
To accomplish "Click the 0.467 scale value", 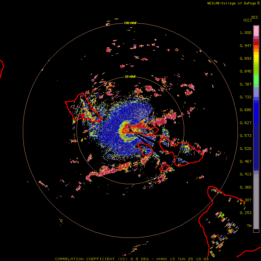I will pyautogui.click(x=246, y=162).
